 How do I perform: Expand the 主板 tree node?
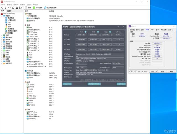pos(2,35)
